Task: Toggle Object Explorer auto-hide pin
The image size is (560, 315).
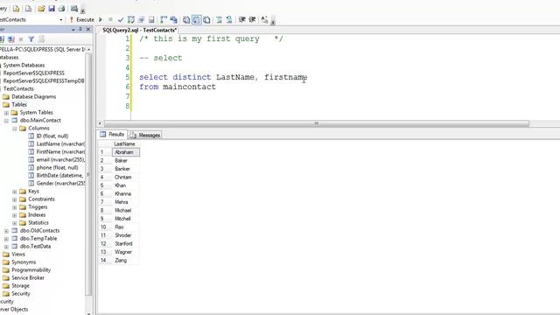Action: [80, 29]
